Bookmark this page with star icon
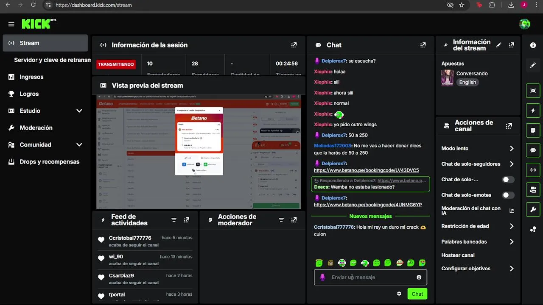The height and width of the screenshot is (305, 543). tap(462, 5)
